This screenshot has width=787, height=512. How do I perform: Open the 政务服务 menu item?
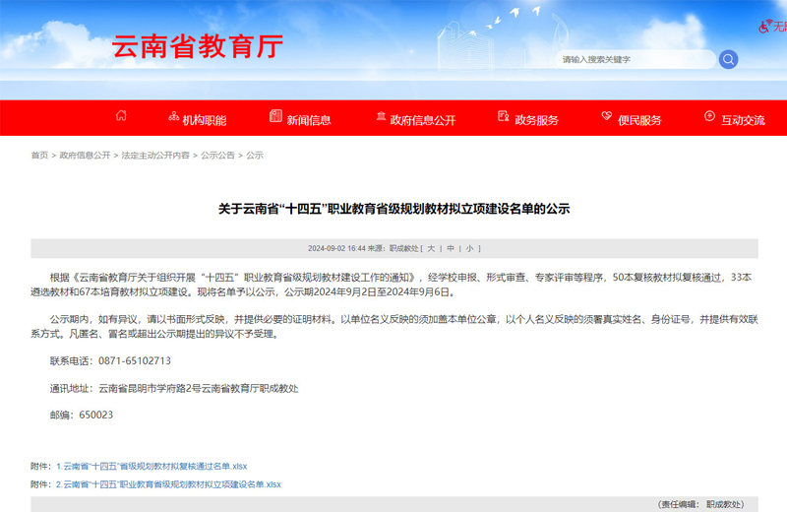[x=536, y=120]
